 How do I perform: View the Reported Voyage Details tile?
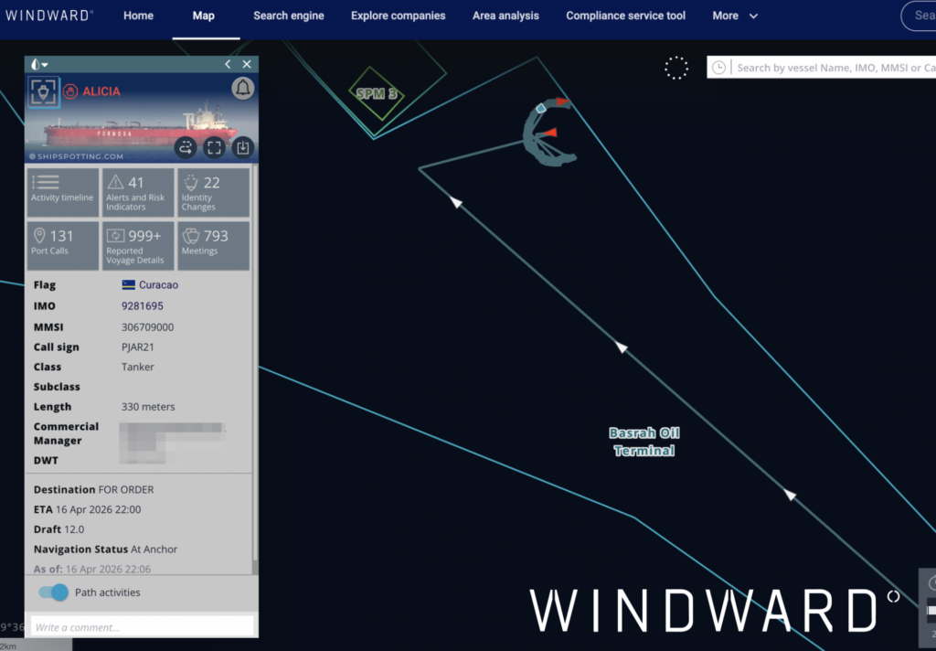pos(137,244)
